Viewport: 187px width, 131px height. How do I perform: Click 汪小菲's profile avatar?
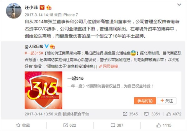coord(14,11)
